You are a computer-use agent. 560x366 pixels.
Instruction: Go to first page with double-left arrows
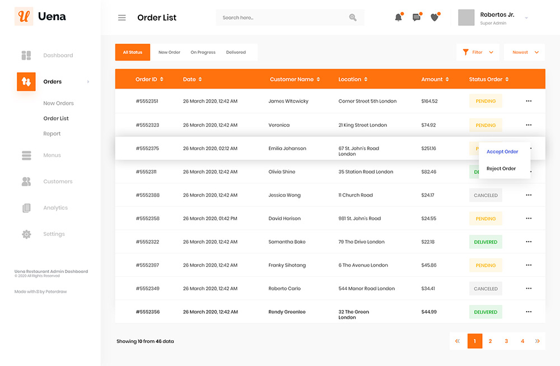coord(458,341)
